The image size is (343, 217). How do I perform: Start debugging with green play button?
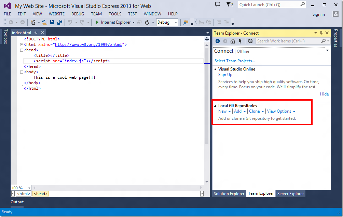tap(97, 22)
